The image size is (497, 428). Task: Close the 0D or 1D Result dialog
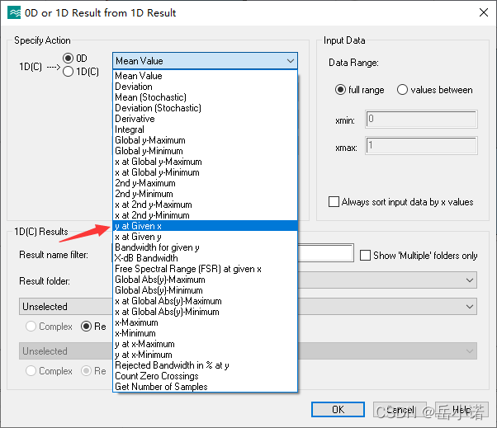tap(483, 12)
